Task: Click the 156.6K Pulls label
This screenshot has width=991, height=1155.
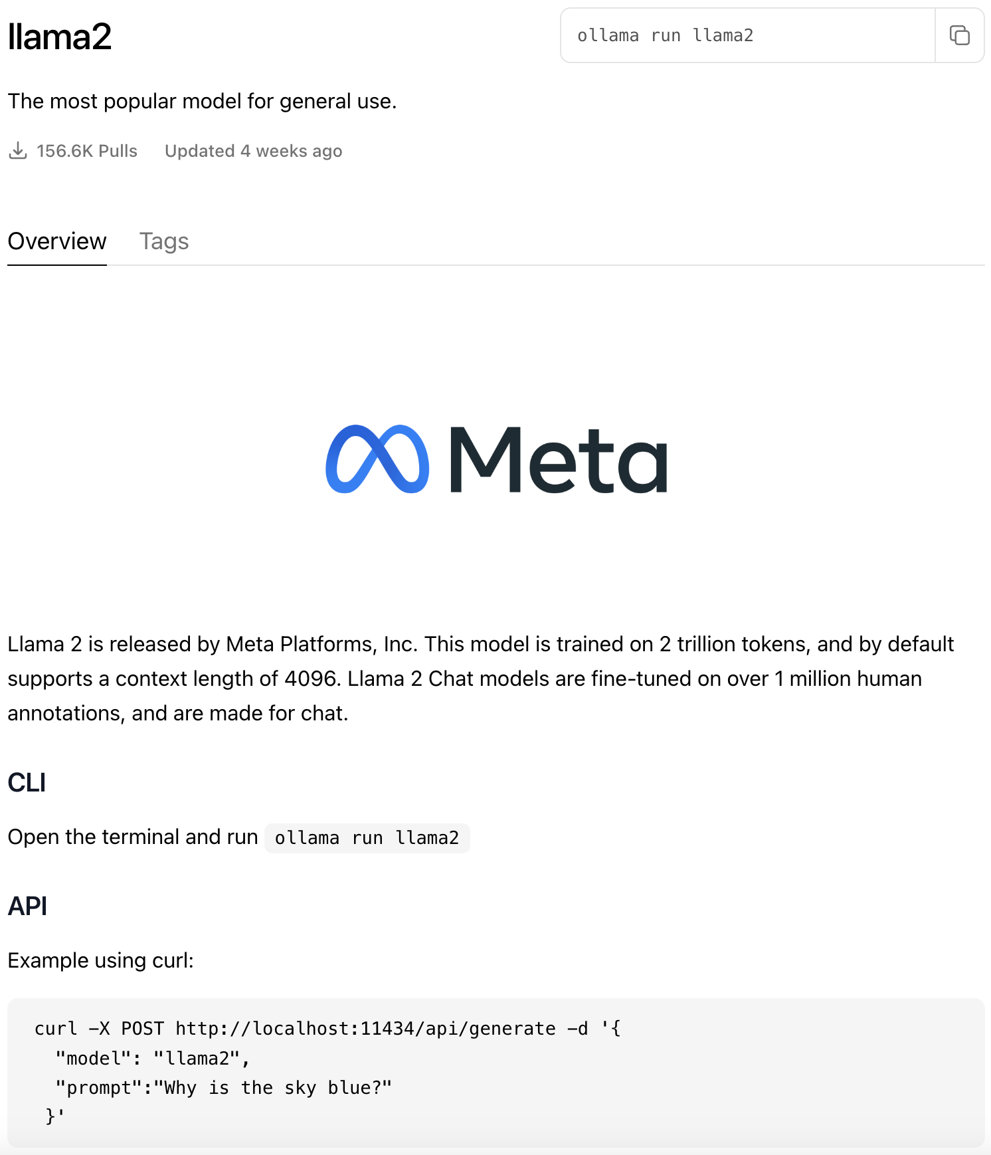Action: click(x=87, y=151)
